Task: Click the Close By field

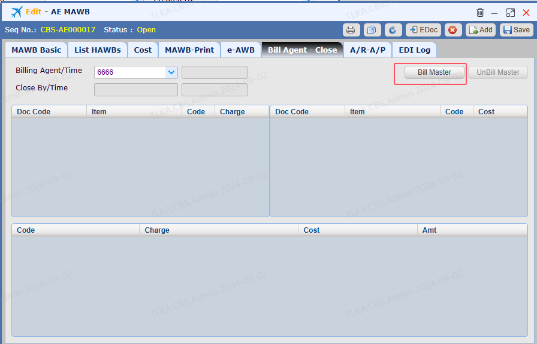Action: pos(136,90)
